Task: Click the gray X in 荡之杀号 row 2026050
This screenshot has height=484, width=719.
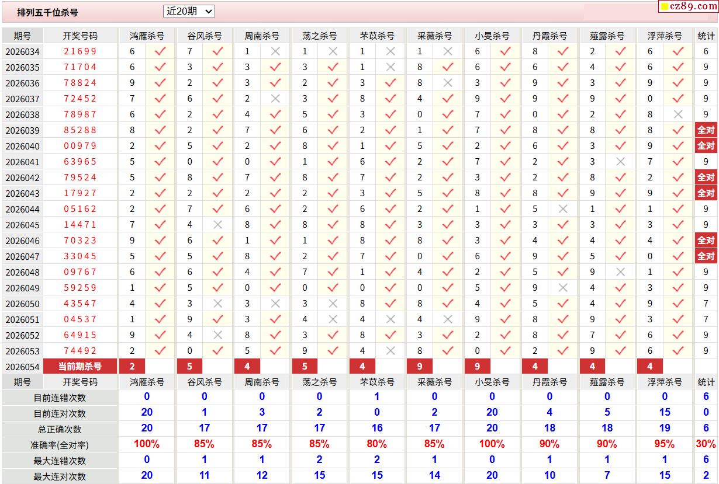Action: [x=333, y=304]
